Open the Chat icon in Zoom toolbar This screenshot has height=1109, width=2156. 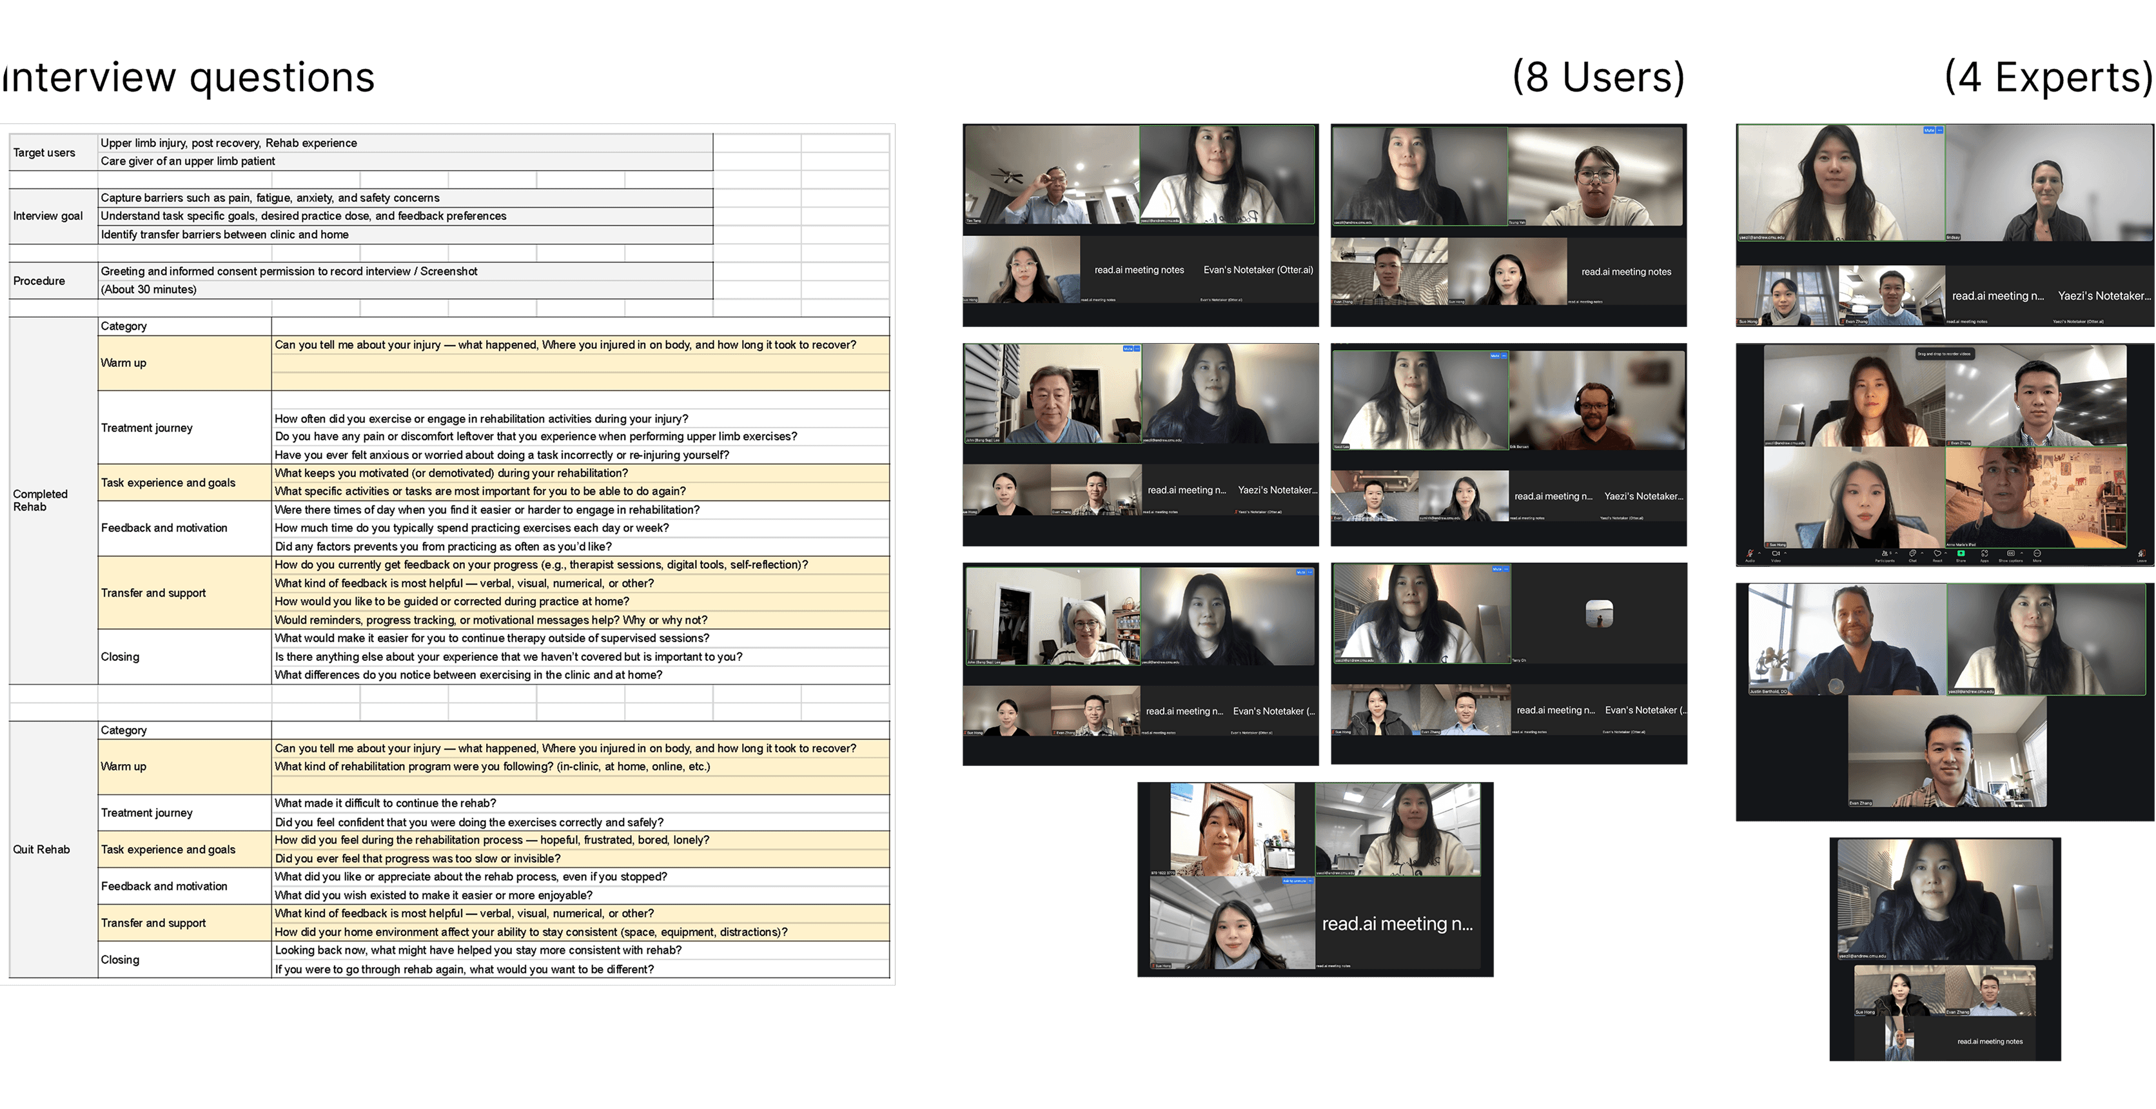coord(1914,554)
